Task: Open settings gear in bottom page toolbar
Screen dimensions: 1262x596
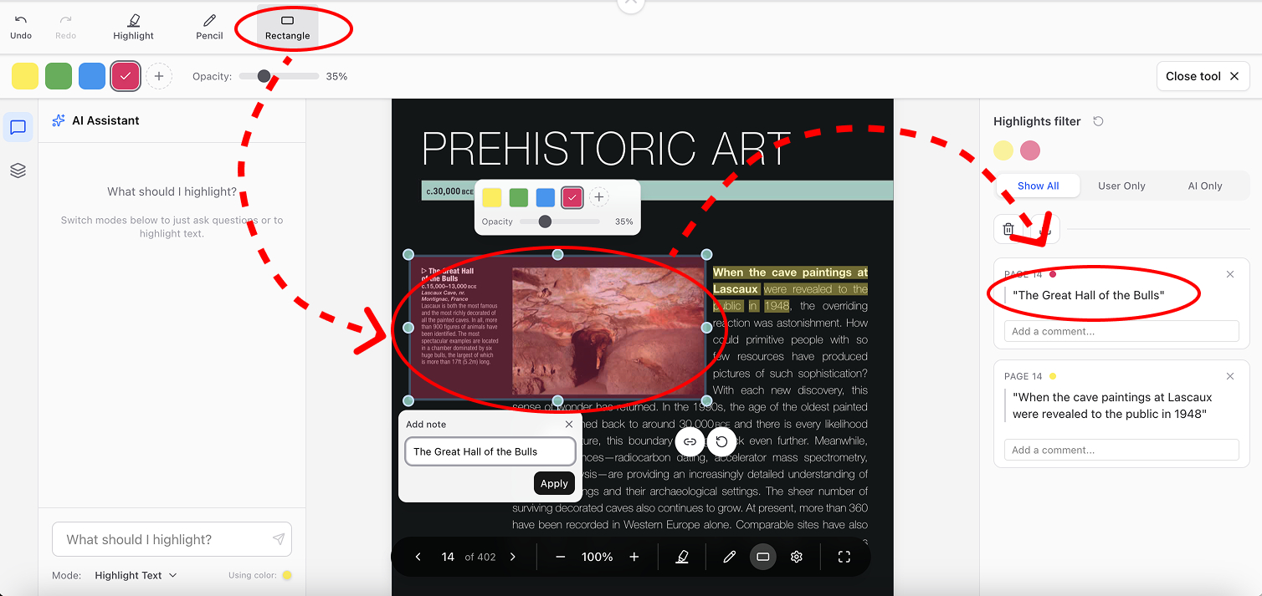Action: click(797, 557)
